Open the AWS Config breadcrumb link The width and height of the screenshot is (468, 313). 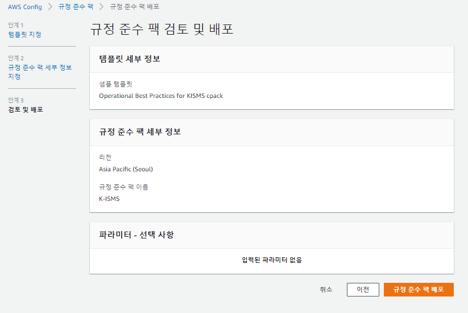click(25, 7)
